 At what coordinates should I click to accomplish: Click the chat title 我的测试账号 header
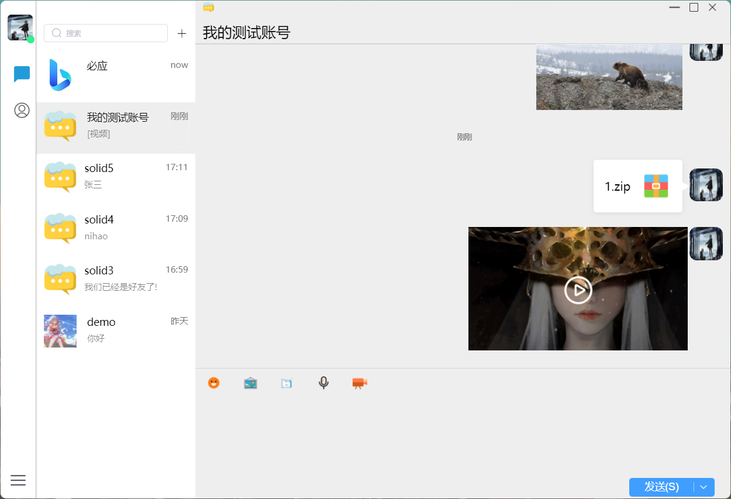(246, 33)
